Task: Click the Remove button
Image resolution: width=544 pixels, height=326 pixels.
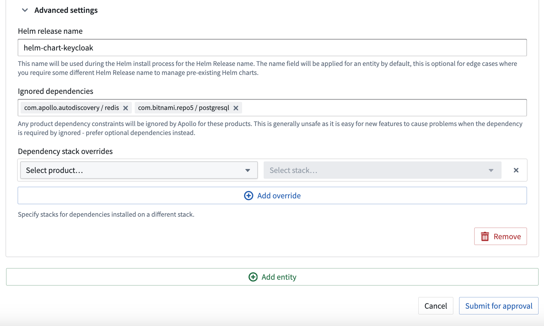Action: click(501, 236)
